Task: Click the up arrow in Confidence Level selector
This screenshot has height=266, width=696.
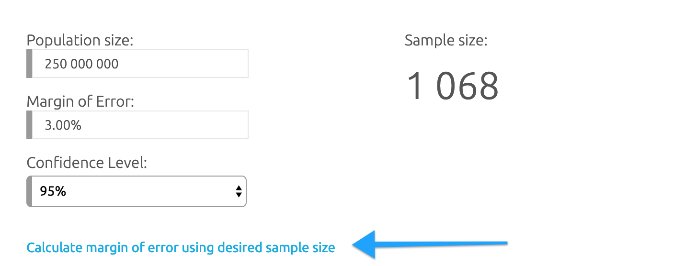Action: point(239,188)
